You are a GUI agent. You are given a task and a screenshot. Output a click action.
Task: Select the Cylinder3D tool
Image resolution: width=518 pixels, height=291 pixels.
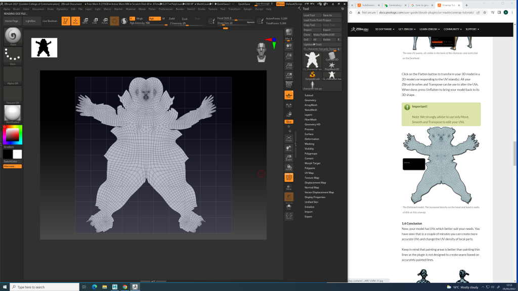(x=332, y=57)
